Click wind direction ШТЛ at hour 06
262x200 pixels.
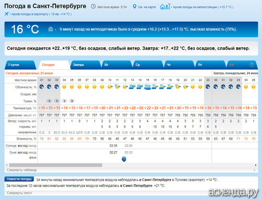(79, 133)
